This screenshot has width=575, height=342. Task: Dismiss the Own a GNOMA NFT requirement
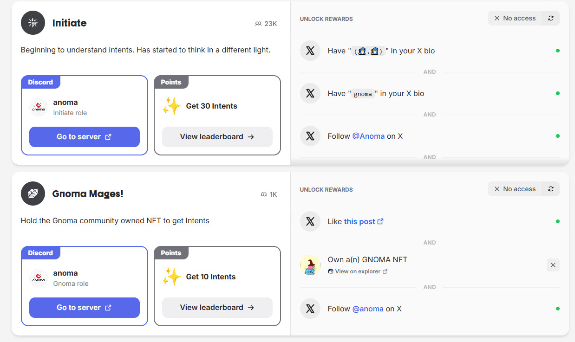click(553, 265)
